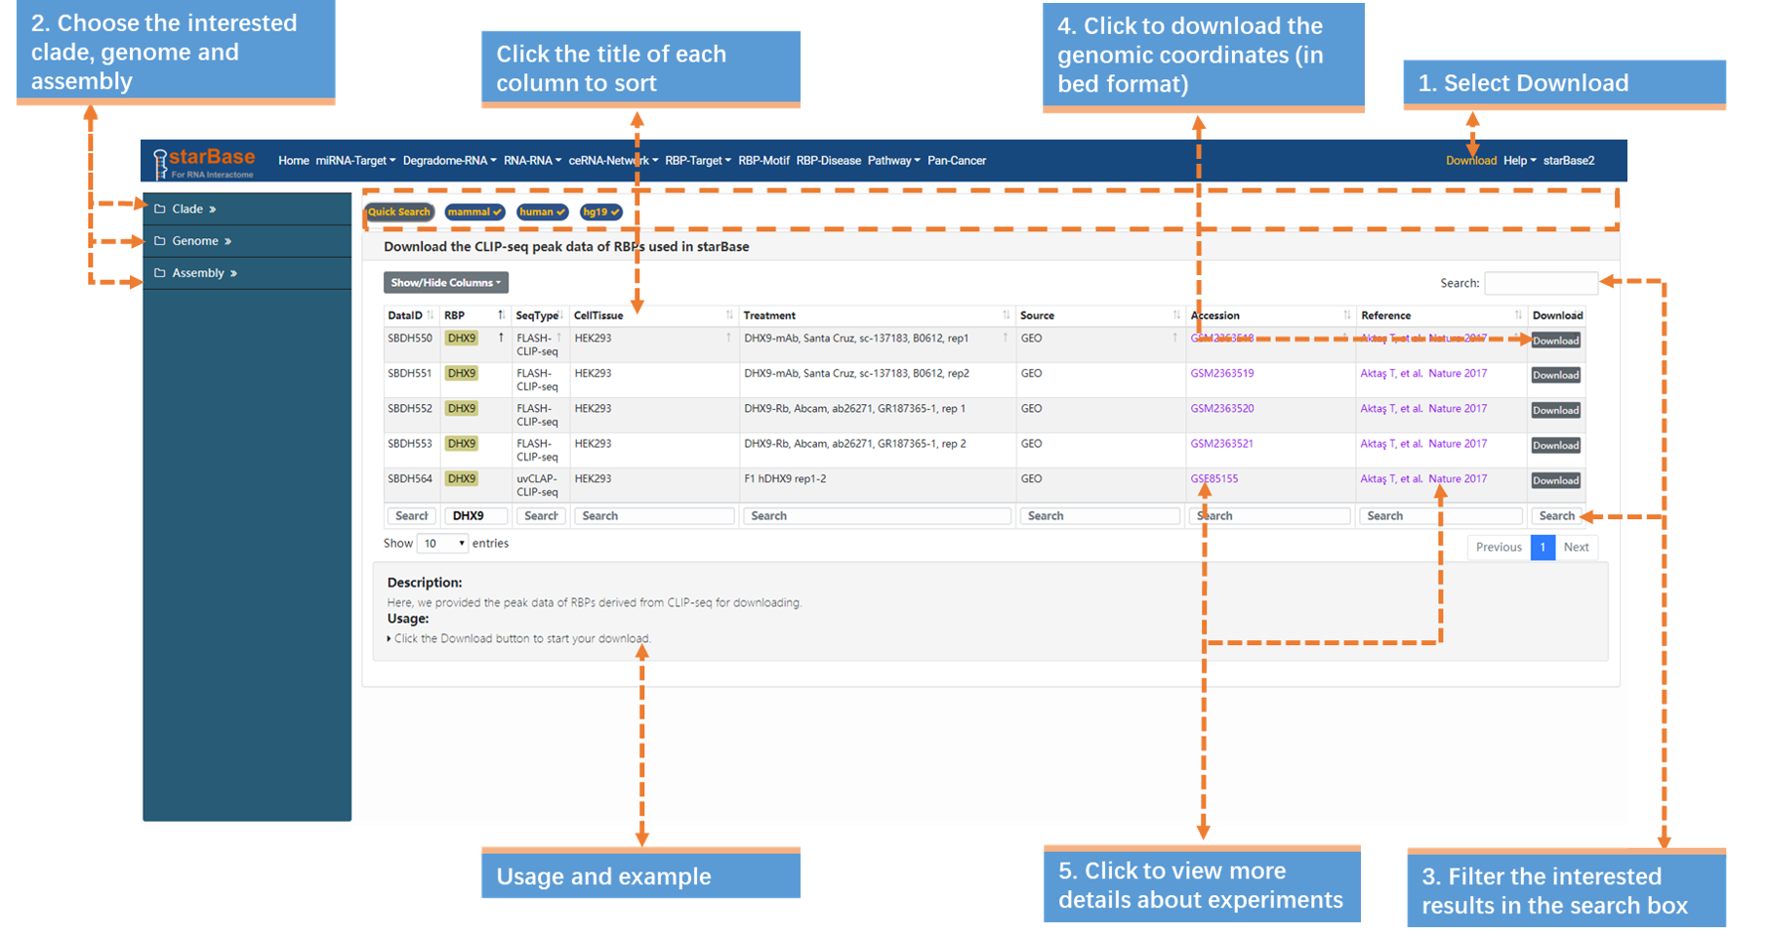Sort by Source column sort icon
Image resolution: width=1769 pixels, height=934 pixels.
(x=1176, y=315)
